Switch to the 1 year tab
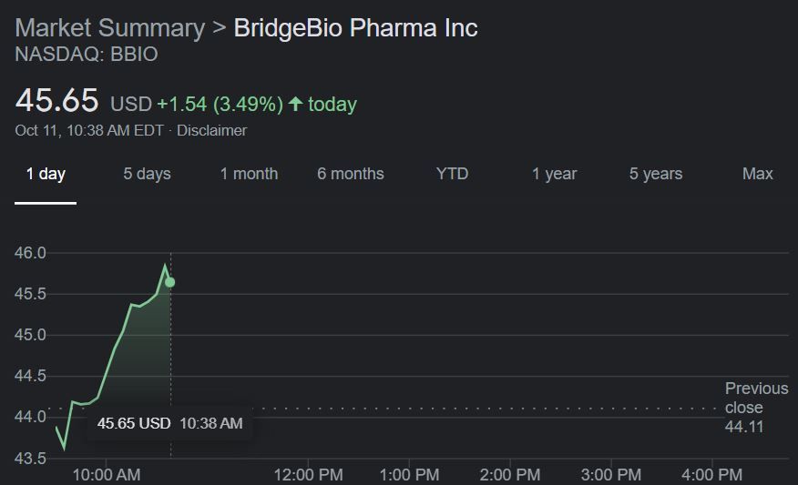This screenshot has height=485, width=798. click(x=554, y=174)
